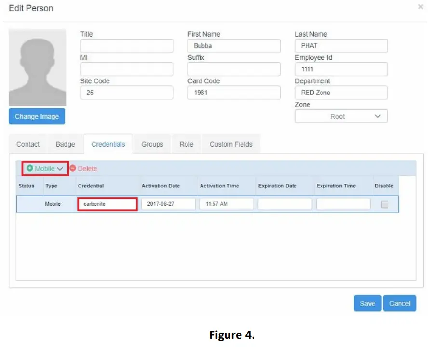Click the Activation Time field showing 11:57 AM
This screenshot has width=428, height=347.
(x=227, y=203)
